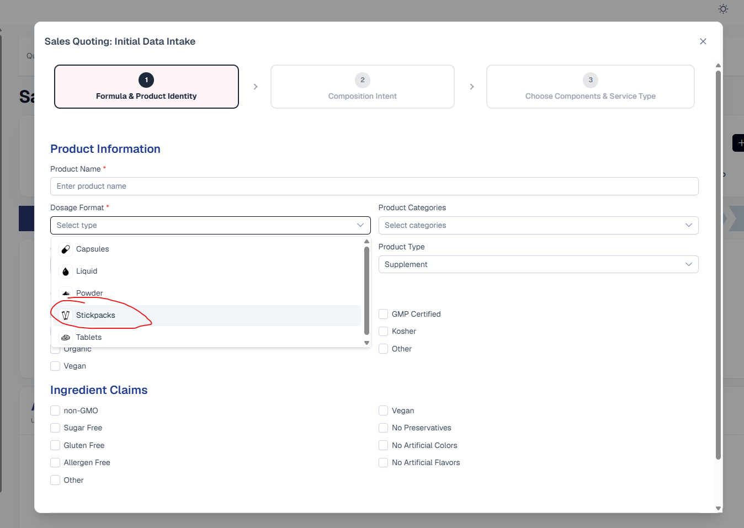Go to Choose Components & Service Type step
Image resolution: width=744 pixels, height=528 pixels.
pyautogui.click(x=591, y=87)
